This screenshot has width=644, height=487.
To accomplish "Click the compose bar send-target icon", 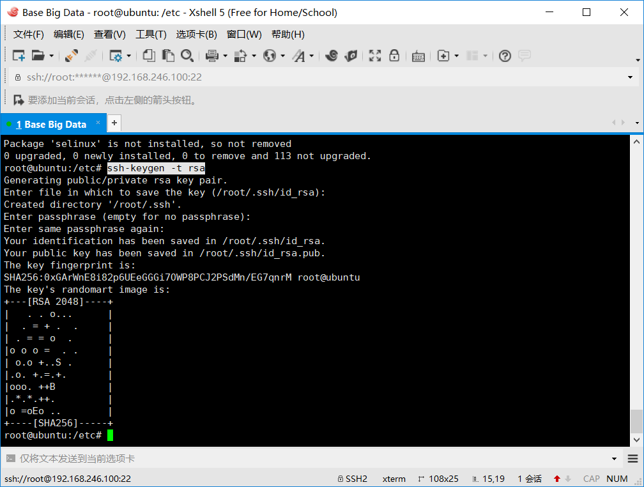I will 11,458.
